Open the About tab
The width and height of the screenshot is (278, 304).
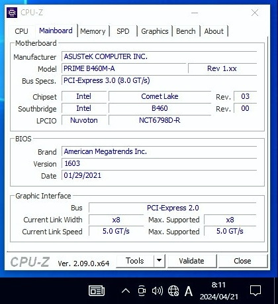click(x=214, y=31)
